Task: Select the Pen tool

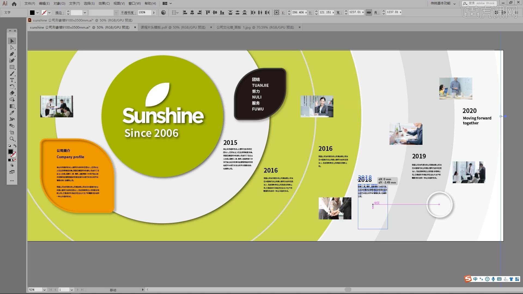Action: point(12,54)
